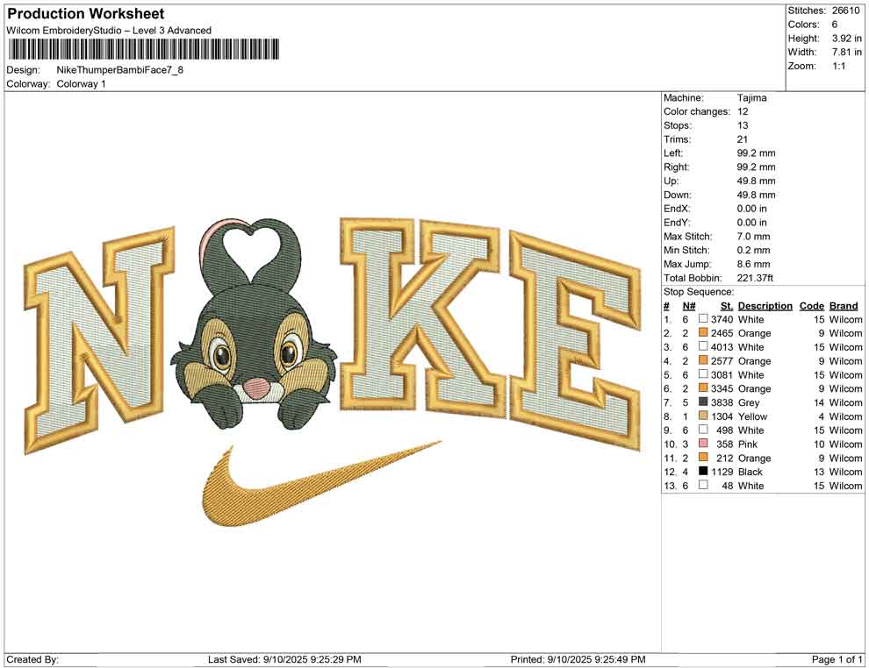The image size is (869, 668).
Task: Click the Width value 7.81 in
Action: point(847,52)
